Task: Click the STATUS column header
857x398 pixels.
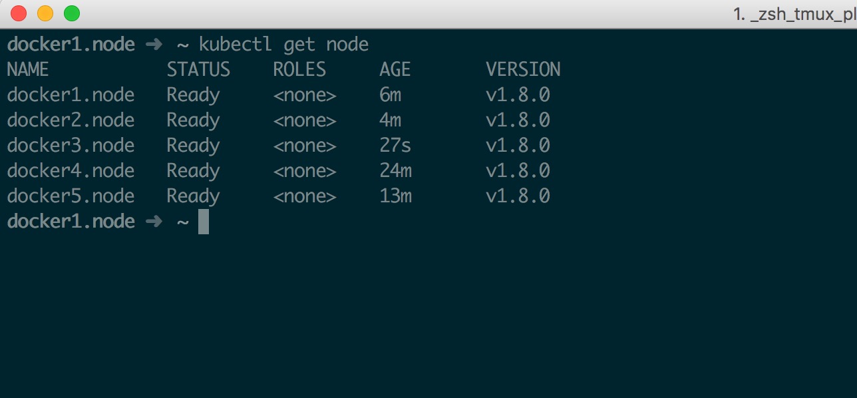Action: point(198,70)
